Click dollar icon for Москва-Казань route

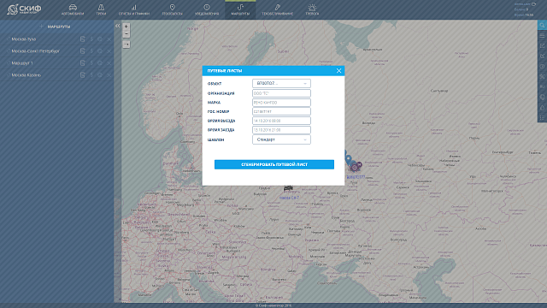click(91, 75)
